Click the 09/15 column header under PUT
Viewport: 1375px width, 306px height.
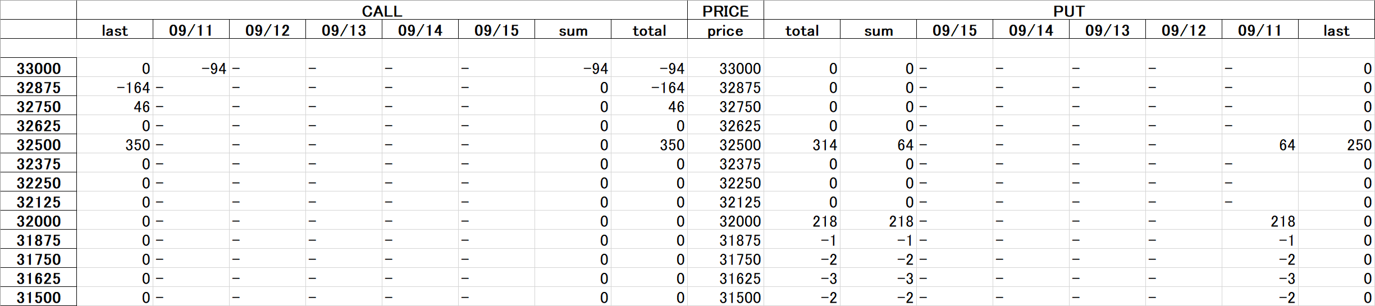(954, 30)
